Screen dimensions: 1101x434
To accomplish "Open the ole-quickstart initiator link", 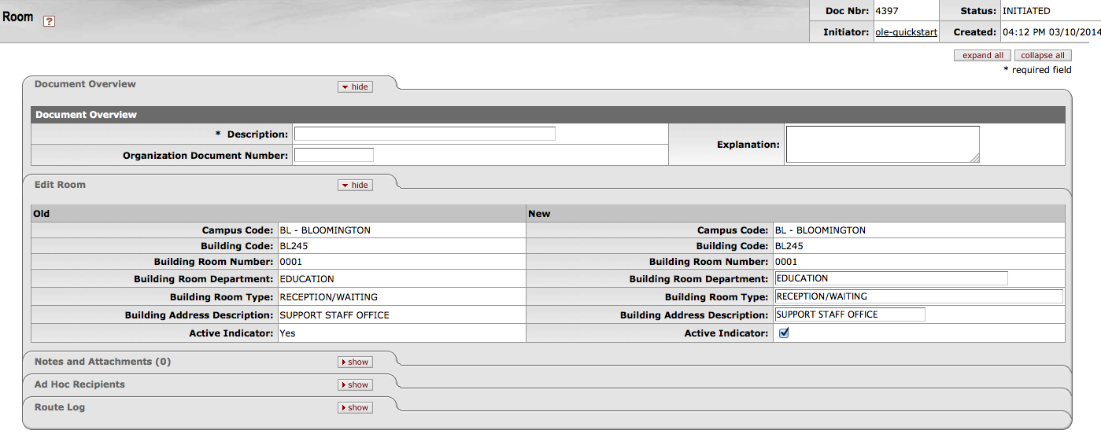I will 906,32.
